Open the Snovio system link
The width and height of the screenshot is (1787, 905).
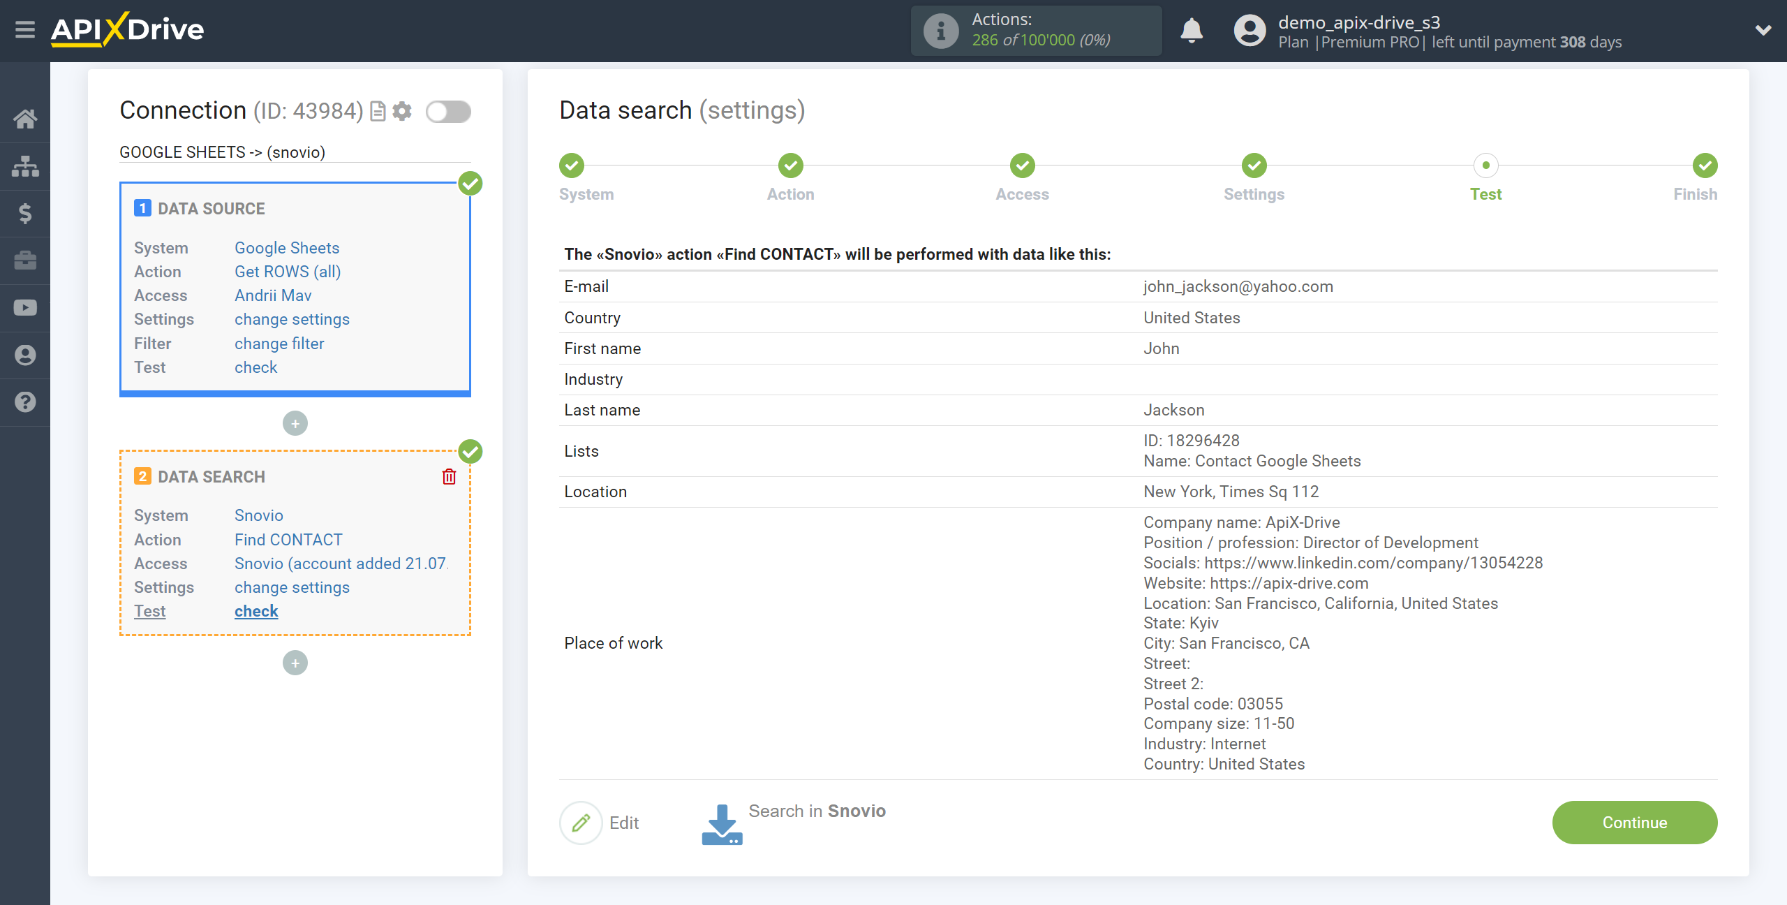click(x=259, y=515)
